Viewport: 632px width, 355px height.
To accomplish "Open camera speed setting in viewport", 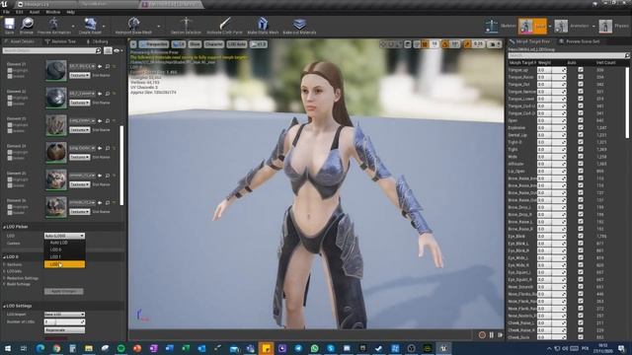I will pyautogui.click(x=495, y=44).
